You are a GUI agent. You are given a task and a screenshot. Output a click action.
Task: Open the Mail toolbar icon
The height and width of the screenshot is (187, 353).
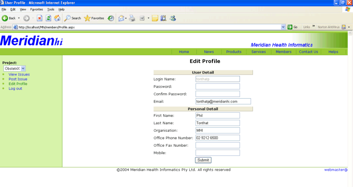pyautogui.click(x=121, y=18)
